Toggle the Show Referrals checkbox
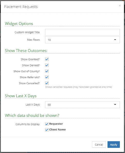 point(47,77)
